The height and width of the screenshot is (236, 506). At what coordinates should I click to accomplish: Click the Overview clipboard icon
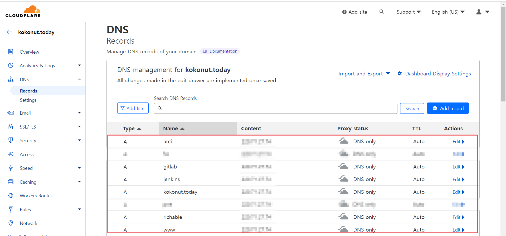click(x=11, y=52)
